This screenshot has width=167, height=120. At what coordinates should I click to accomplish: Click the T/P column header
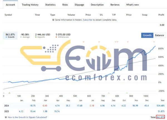[x=114, y=15]
